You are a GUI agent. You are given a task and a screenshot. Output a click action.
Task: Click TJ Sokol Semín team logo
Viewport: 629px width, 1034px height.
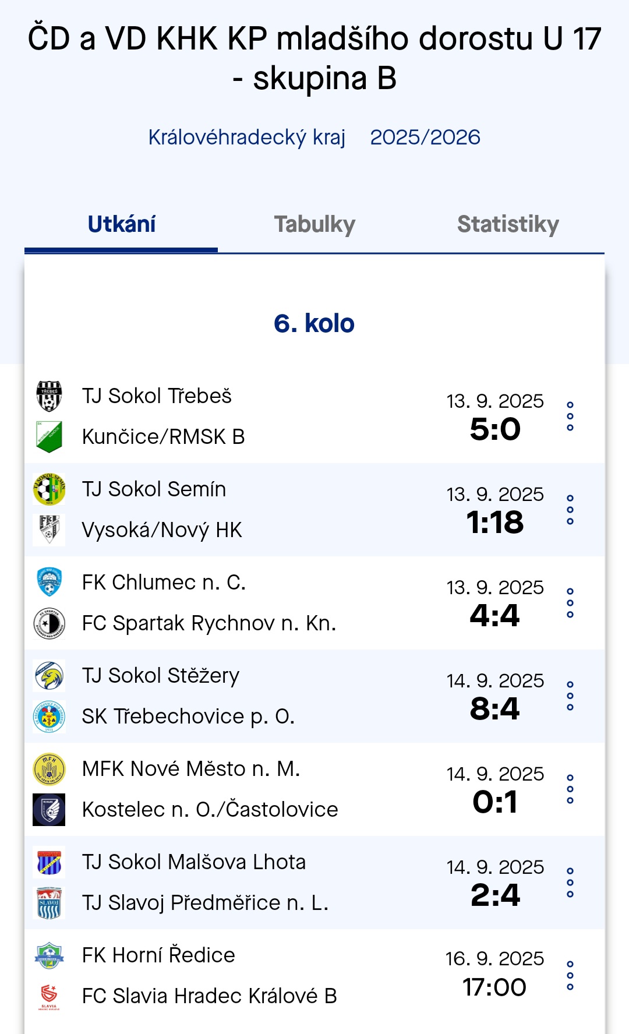(x=49, y=489)
